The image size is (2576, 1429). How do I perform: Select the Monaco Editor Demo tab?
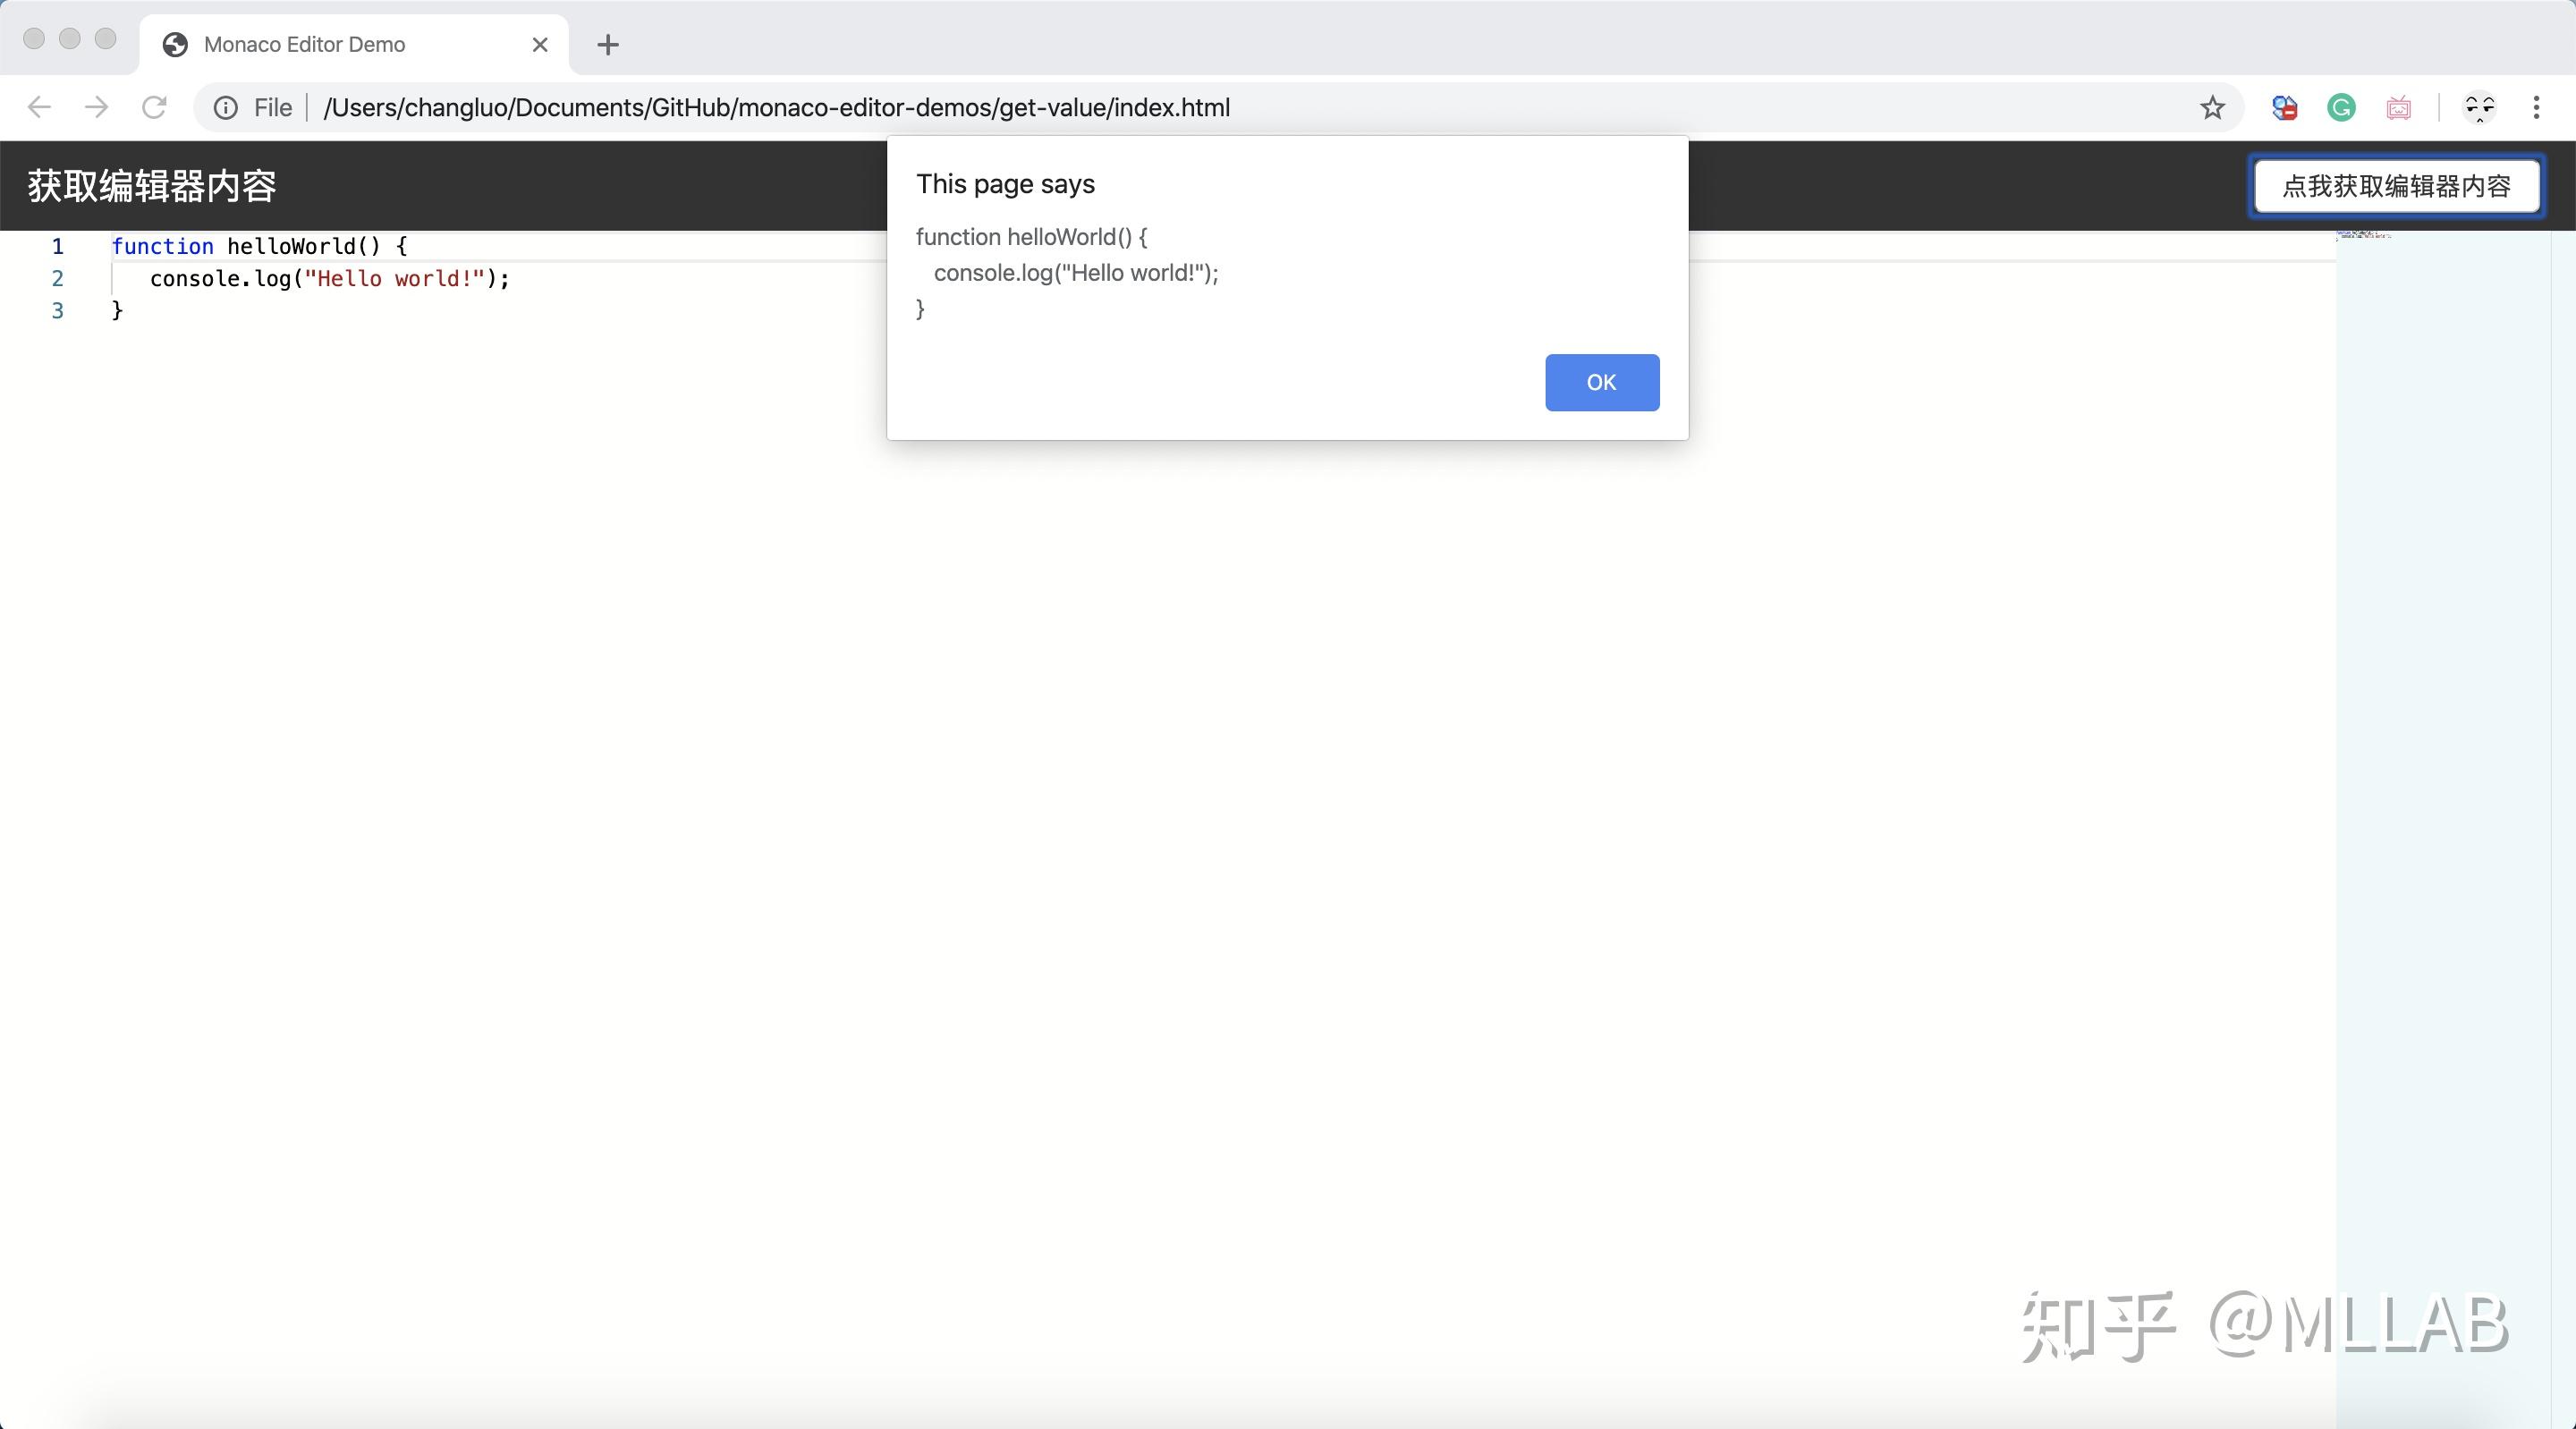304,44
